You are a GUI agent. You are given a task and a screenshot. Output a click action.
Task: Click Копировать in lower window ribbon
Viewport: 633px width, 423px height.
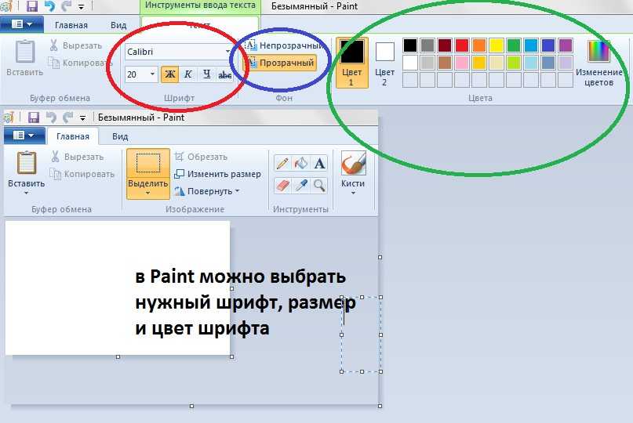pos(82,174)
